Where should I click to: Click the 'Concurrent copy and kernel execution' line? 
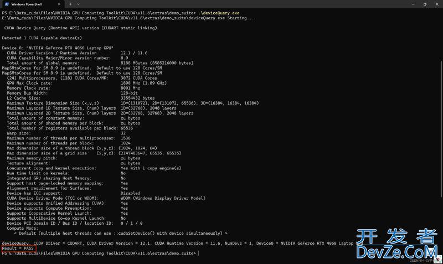tap(94, 168)
